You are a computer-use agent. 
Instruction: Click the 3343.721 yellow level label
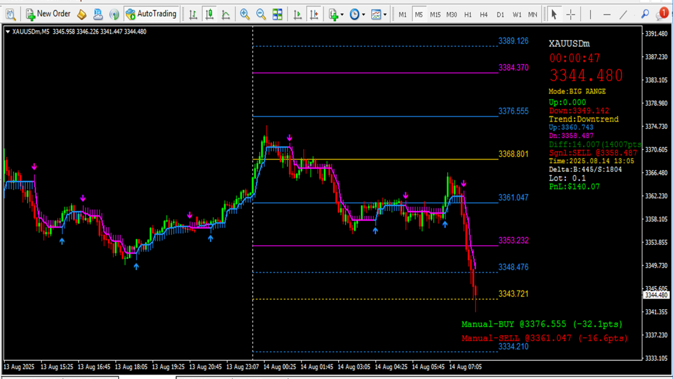click(x=513, y=294)
